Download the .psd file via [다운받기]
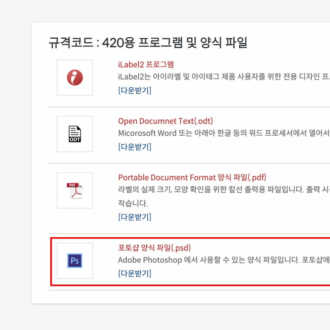 [135, 273]
